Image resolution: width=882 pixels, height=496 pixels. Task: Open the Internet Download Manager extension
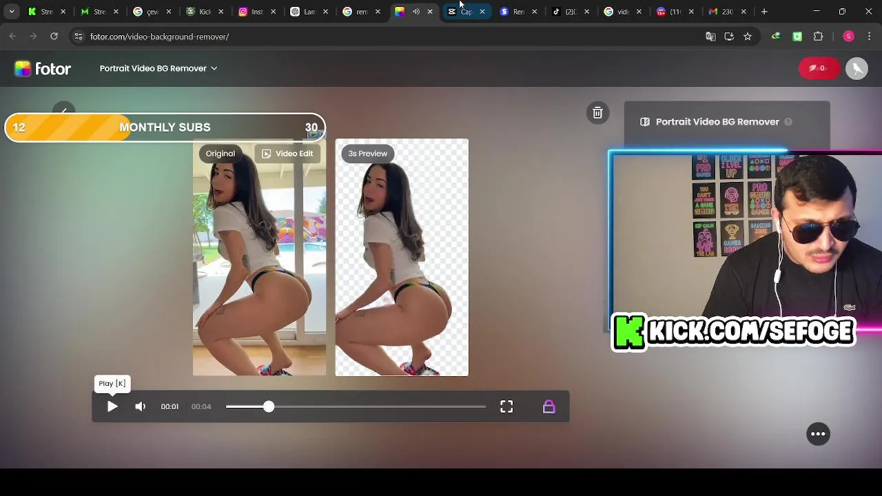pos(777,37)
